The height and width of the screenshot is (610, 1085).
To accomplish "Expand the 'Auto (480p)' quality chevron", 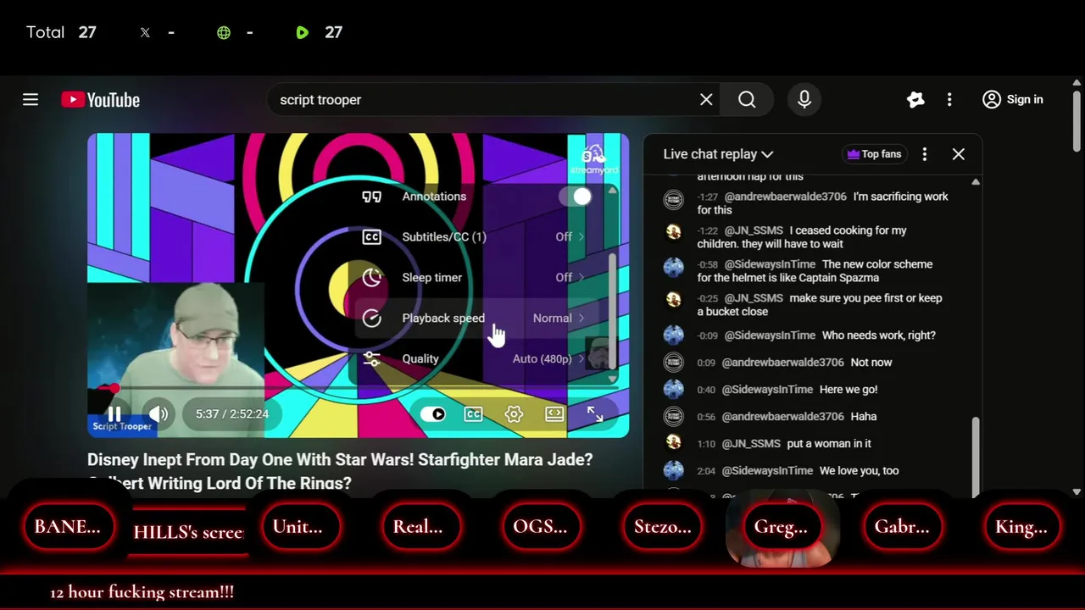I will click(581, 359).
